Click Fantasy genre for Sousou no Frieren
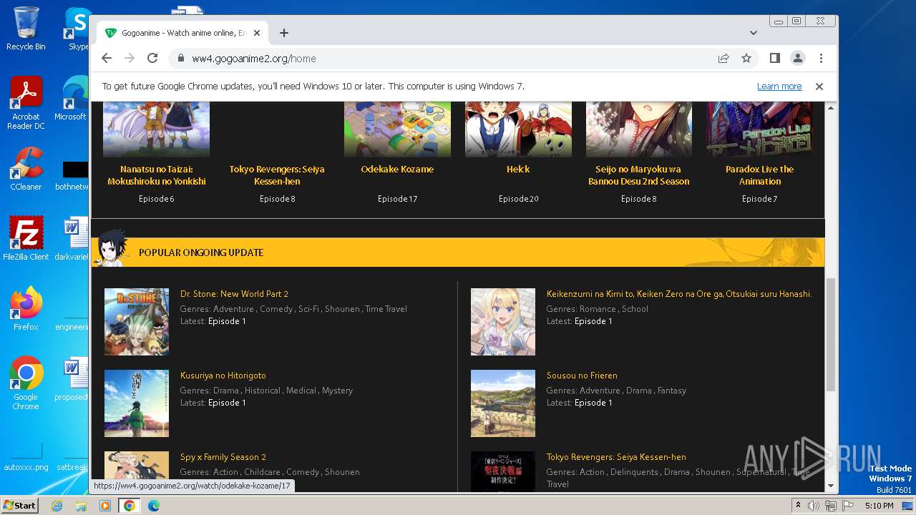The image size is (916, 515). coord(672,391)
